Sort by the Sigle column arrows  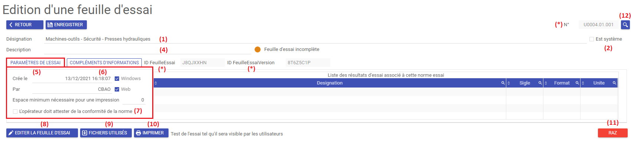509,83
